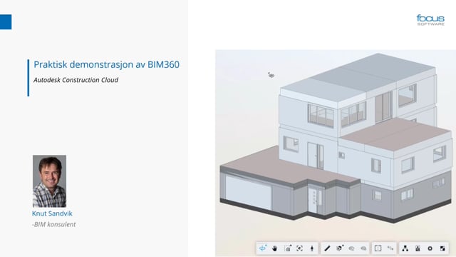Open the Model browser tree icon
456x257 pixels.
click(x=405, y=248)
